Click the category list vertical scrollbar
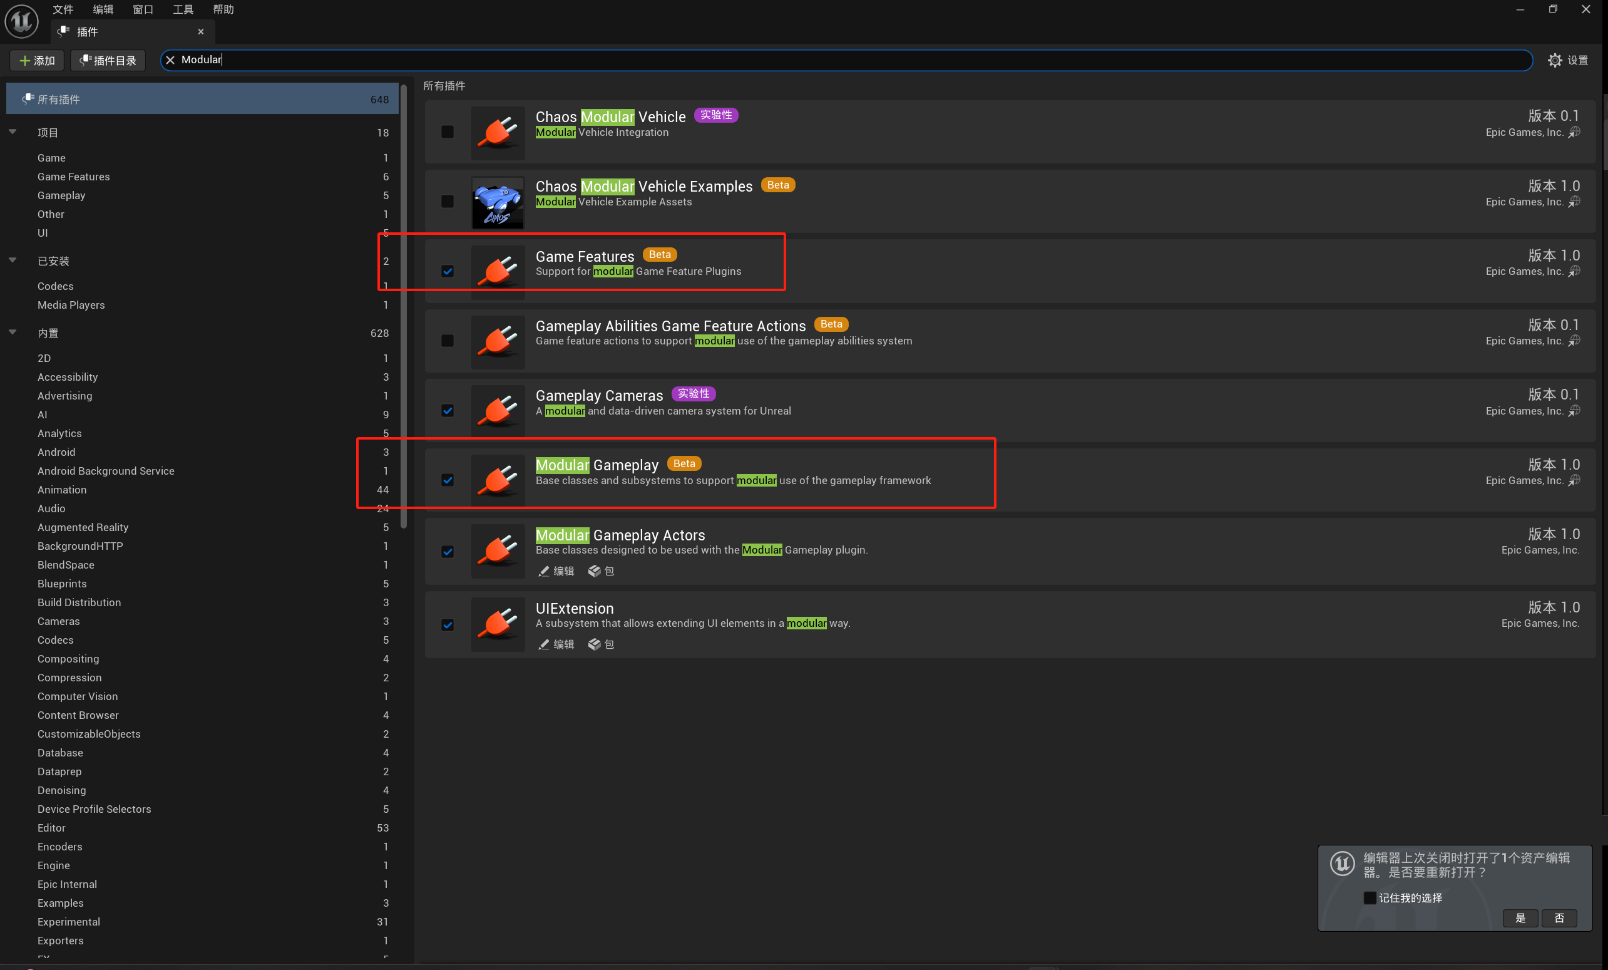 tap(404, 307)
